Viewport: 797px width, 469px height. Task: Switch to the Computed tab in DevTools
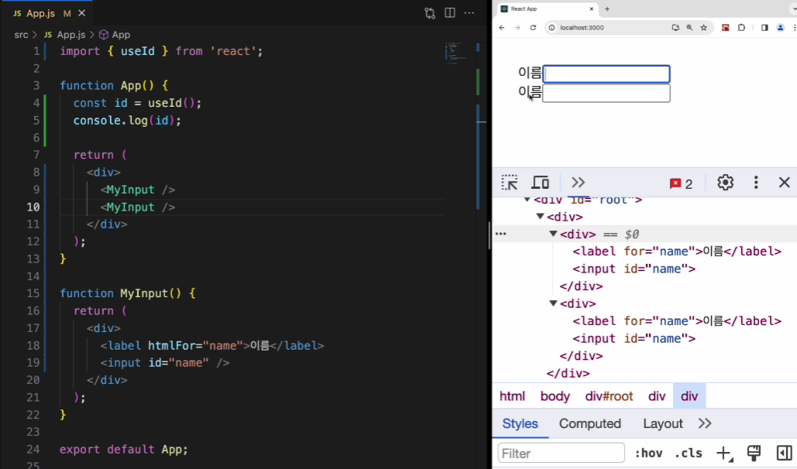click(590, 423)
